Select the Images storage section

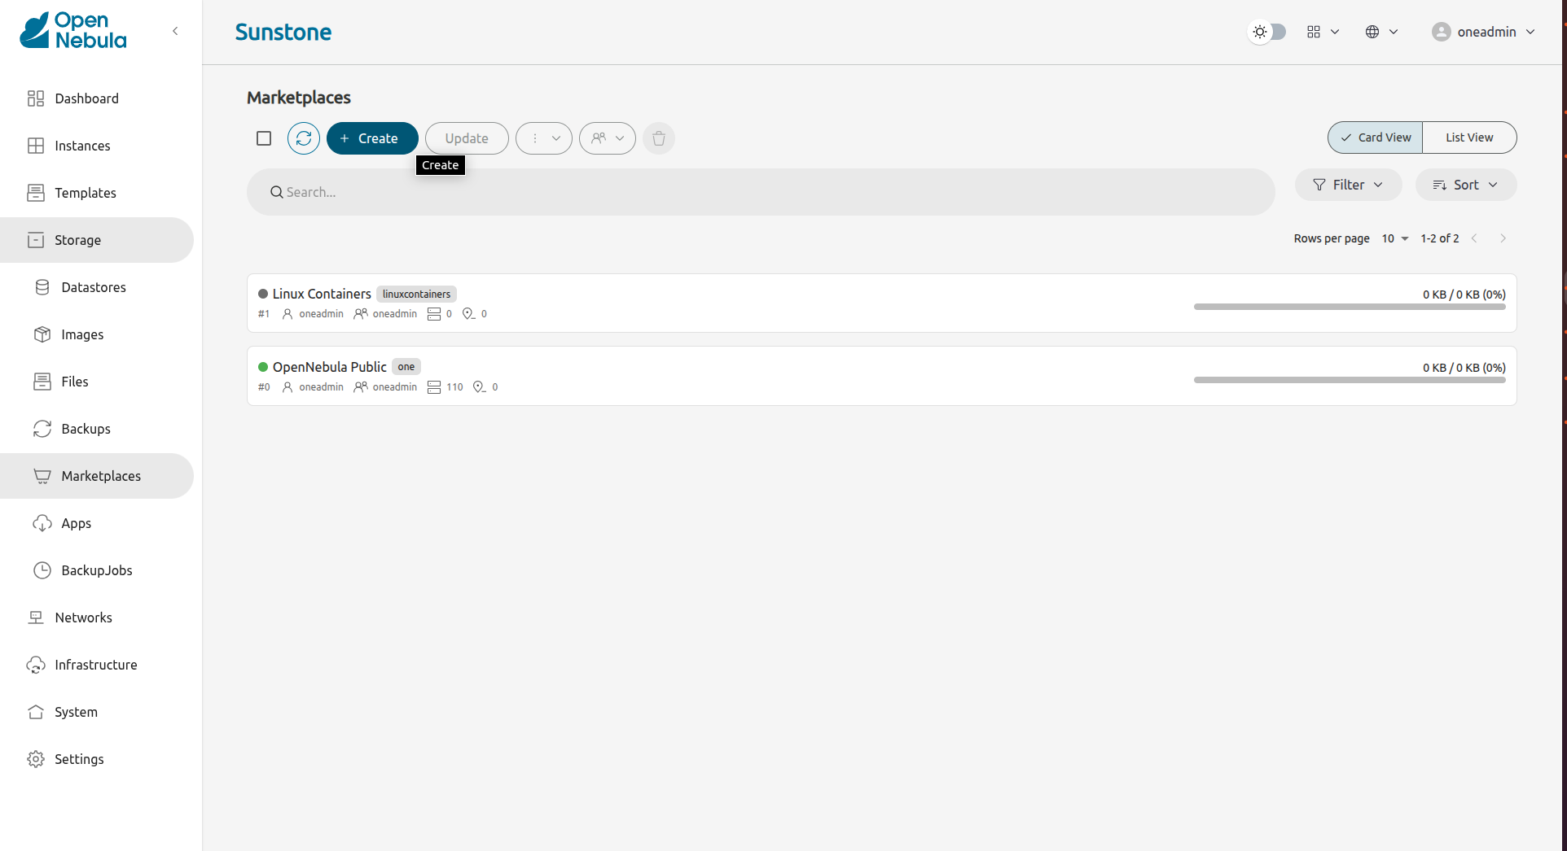82,334
